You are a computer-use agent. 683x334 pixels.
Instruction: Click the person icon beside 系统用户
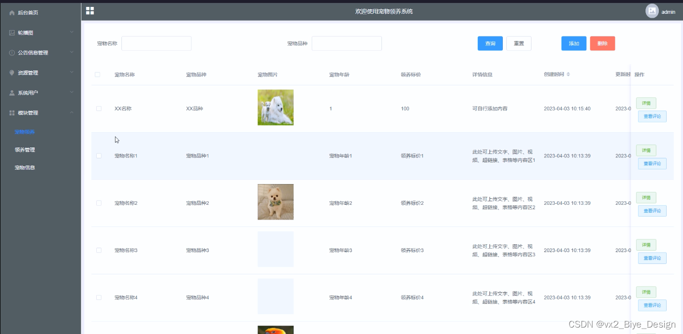point(12,93)
